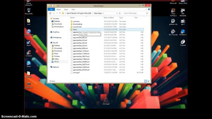Open the CCleaner desktop shortcut
Image resolution: width=212 pixels, height=119 pixels.
click(29, 54)
